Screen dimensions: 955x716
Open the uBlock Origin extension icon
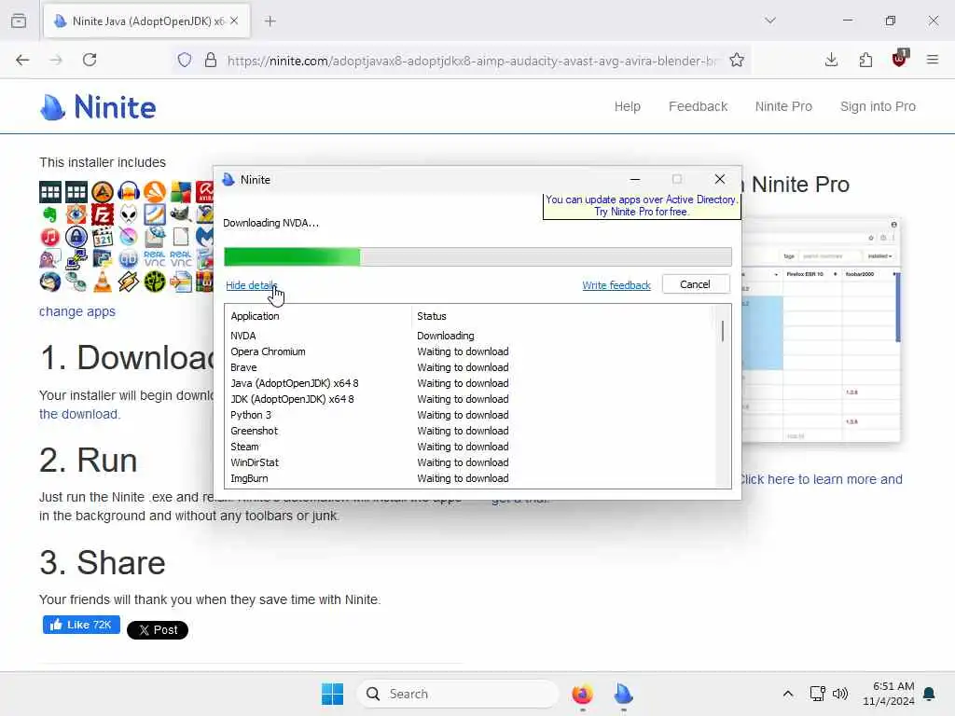pos(900,59)
